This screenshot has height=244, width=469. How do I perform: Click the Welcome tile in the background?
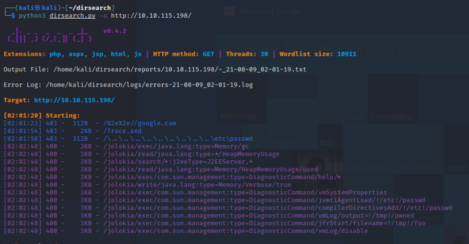coord(238,116)
